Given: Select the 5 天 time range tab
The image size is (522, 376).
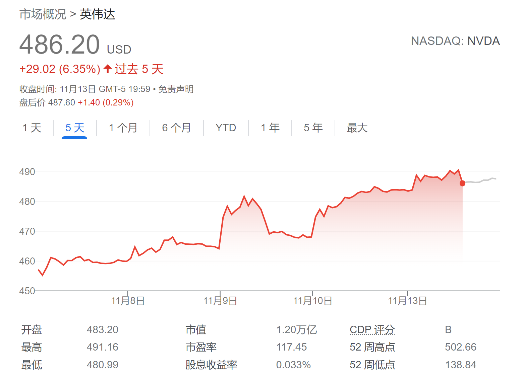Looking at the screenshot, I should [74, 128].
